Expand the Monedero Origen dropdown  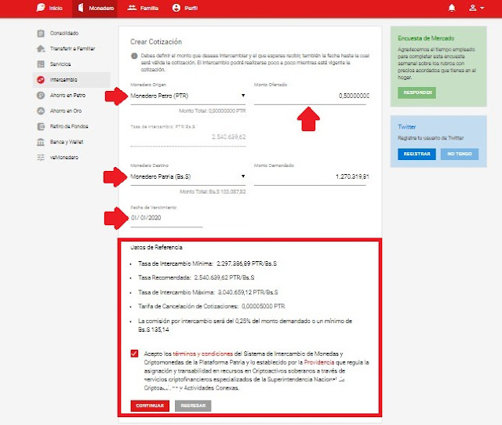tap(188, 96)
